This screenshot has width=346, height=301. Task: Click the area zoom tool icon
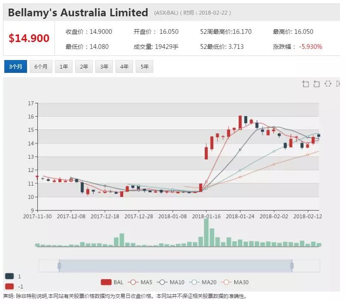pyautogui.click(x=305, y=84)
